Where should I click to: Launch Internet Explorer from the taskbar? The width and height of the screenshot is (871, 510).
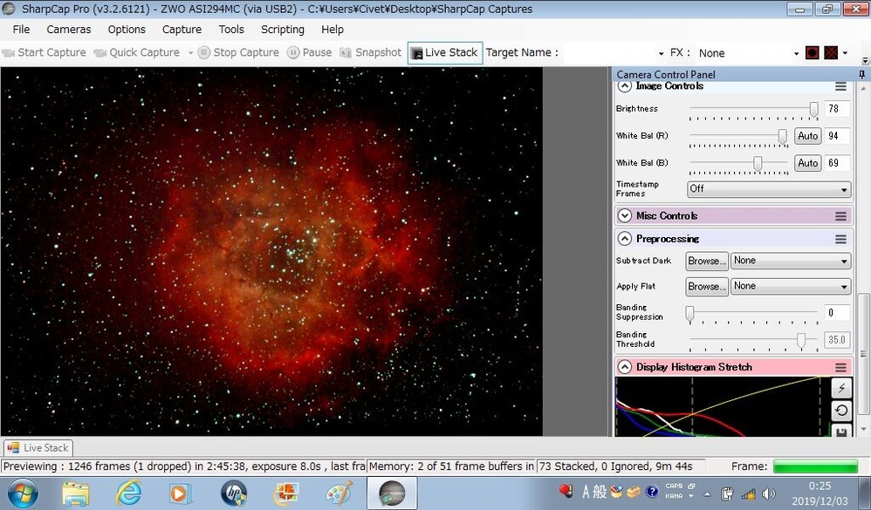coord(127,493)
